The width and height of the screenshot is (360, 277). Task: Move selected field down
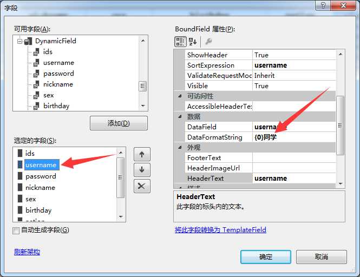click(x=142, y=170)
